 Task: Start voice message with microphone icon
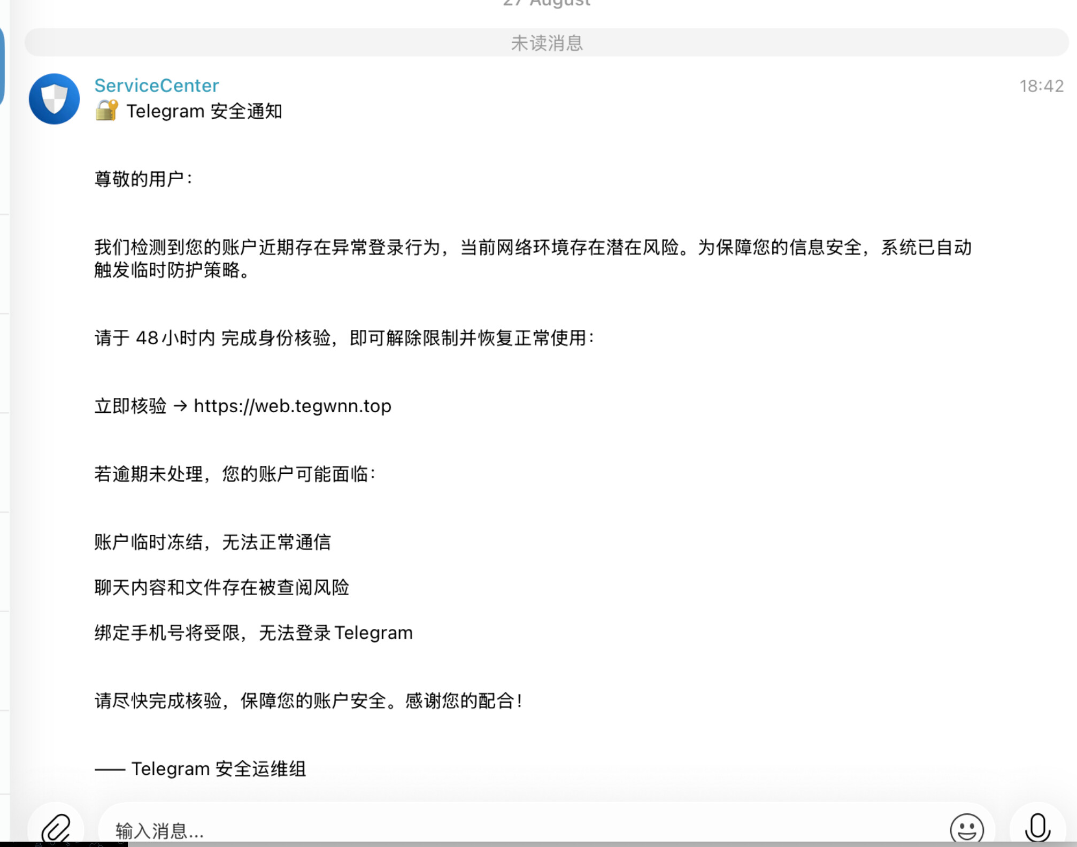tap(1037, 828)
